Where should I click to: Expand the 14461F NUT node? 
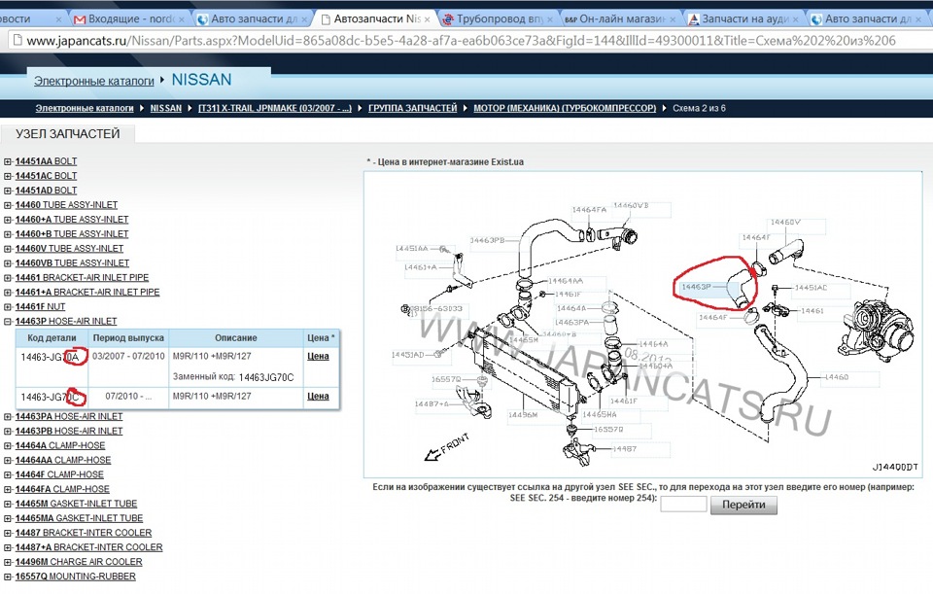coord(7,307)
